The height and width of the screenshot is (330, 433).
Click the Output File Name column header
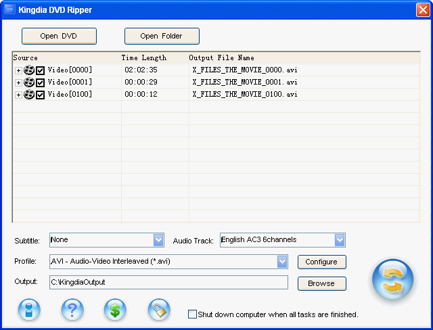pos(221,58)
